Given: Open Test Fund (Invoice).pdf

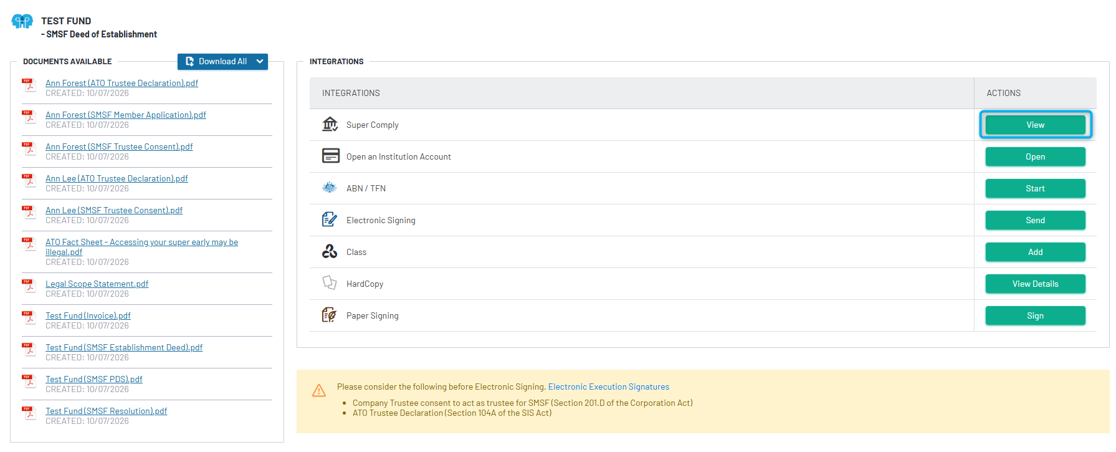Looking at the screenshot, I should (x=88, y=315).
